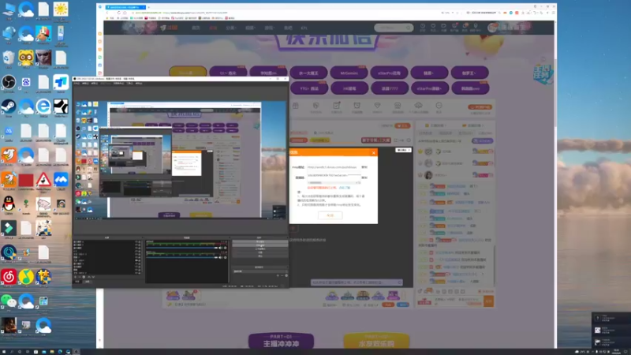This screenshot has height=355, width=631.
Task: Select the active browser tab
Action: (x=125, y=7)
